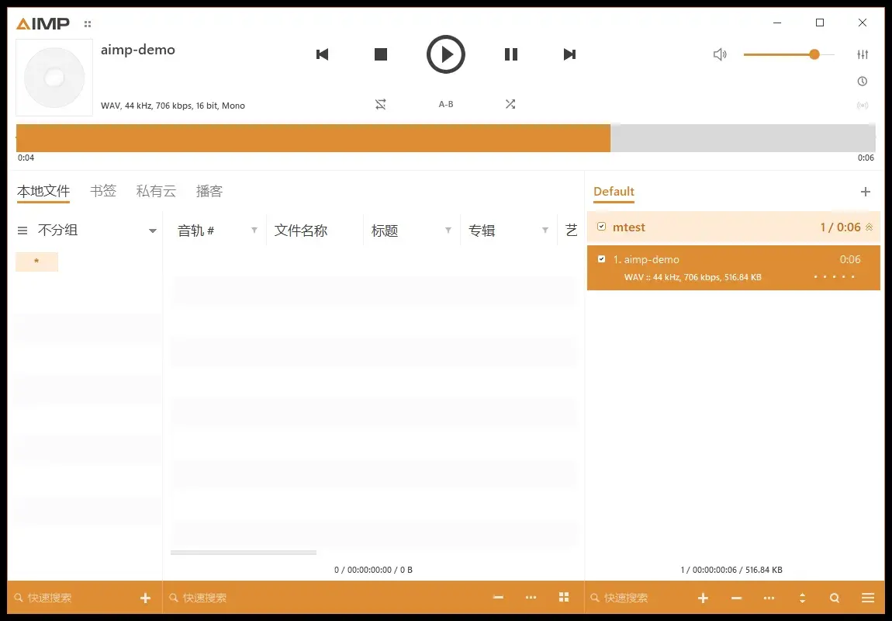
Task: Switch library to grid view
Action: click(564, 596)
